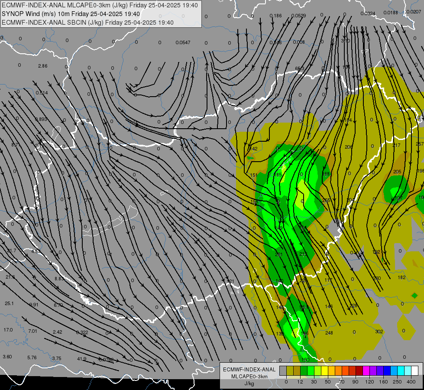424x390 pixels.
Task: Click the map value '255'
Action: click(x=327, y=200)
